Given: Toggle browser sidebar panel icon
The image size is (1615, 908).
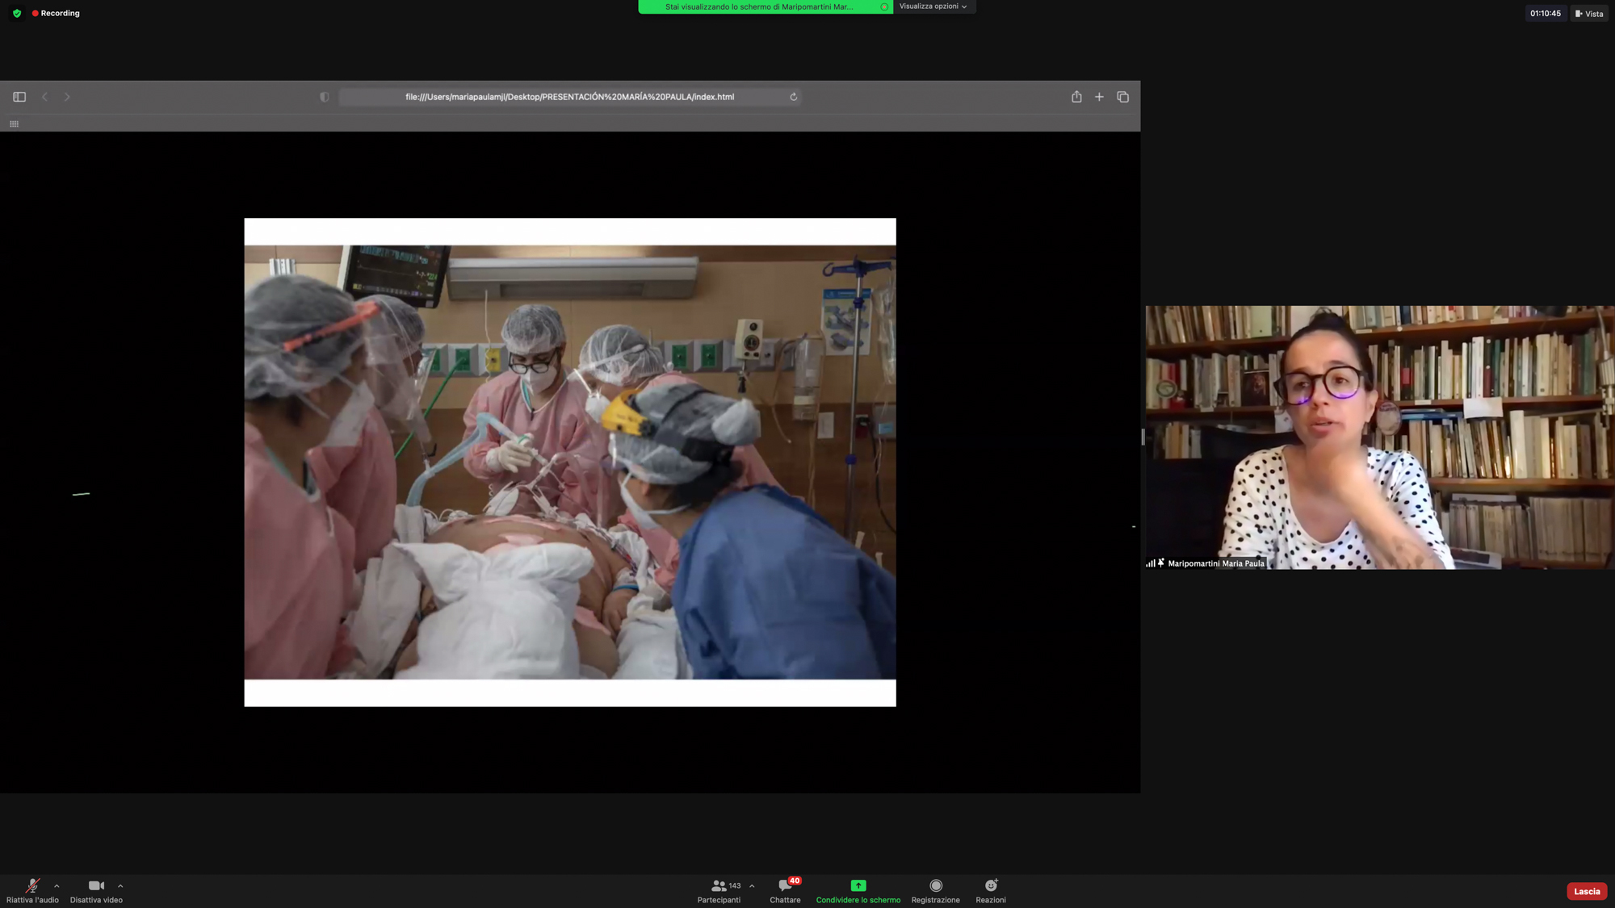Looking at the screenshot, I should [19, 97].
